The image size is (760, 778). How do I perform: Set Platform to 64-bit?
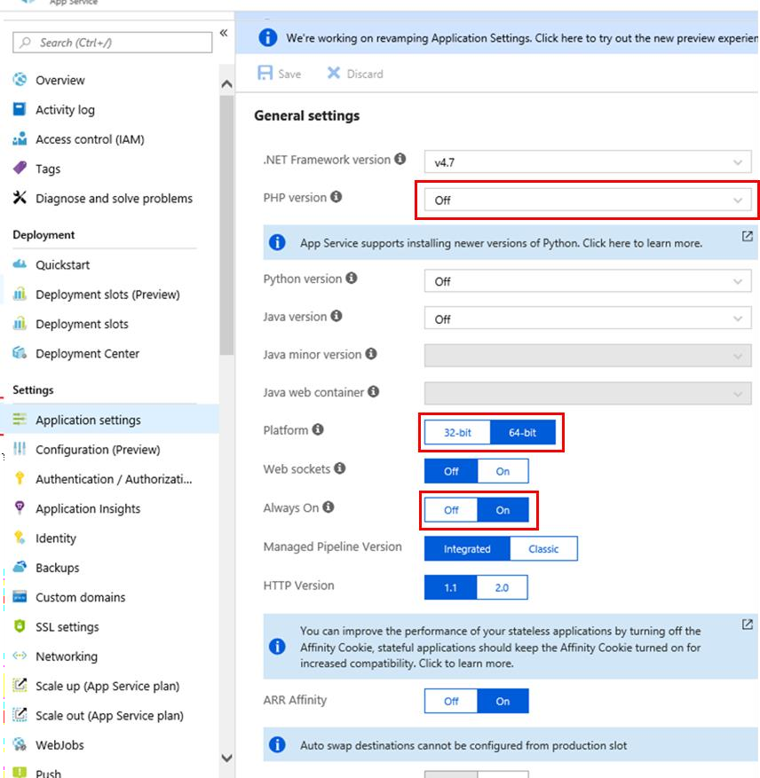point(523,432)
